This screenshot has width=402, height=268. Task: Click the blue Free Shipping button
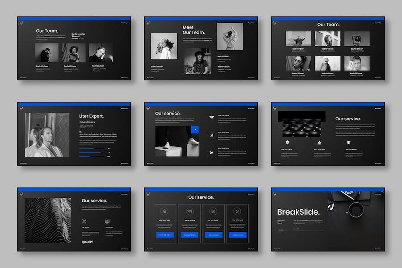click(237, 235)
